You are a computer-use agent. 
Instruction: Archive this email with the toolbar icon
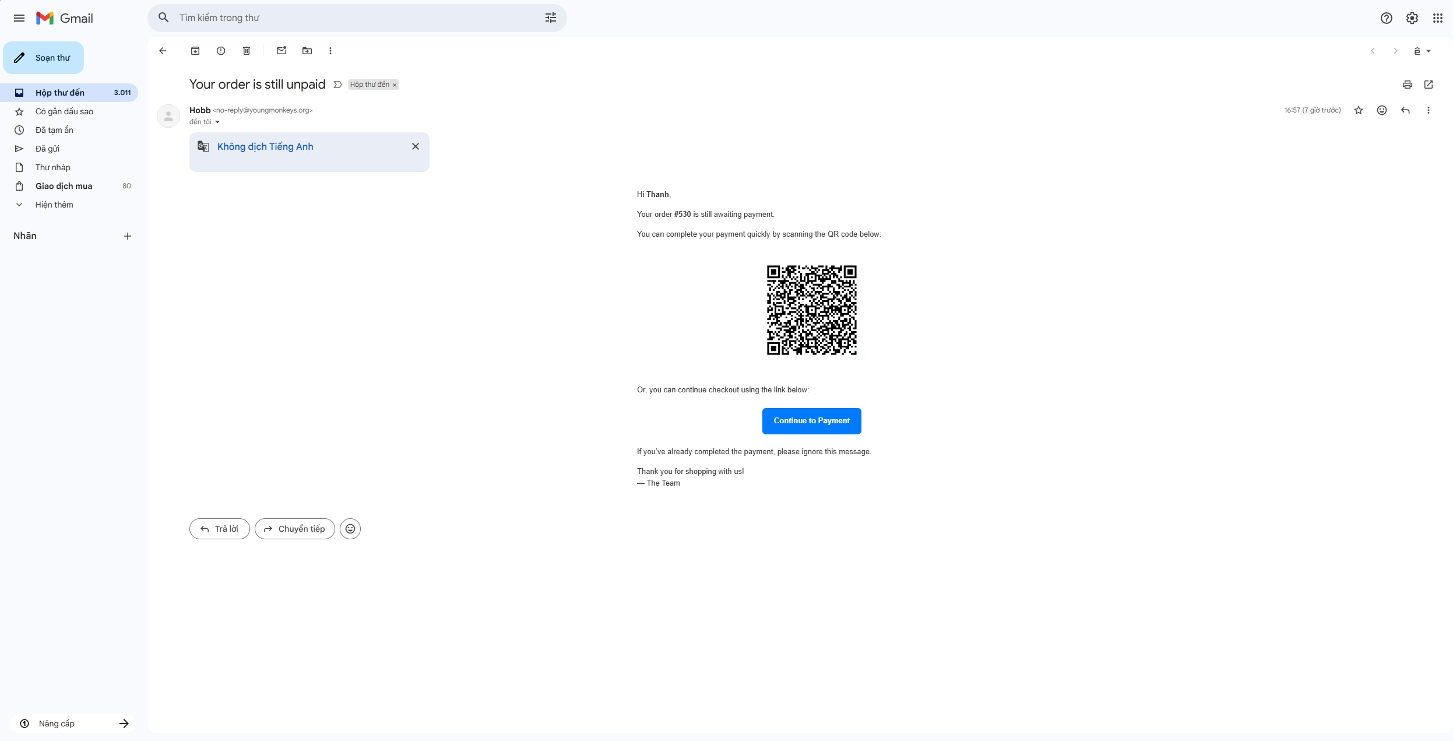coord(195,51)
